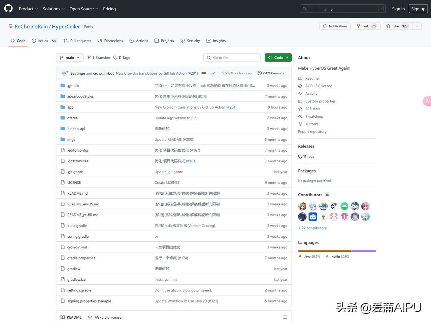Click the Sign up button
The width and height of the screenshot is (431, 322).
click(418, 9)
